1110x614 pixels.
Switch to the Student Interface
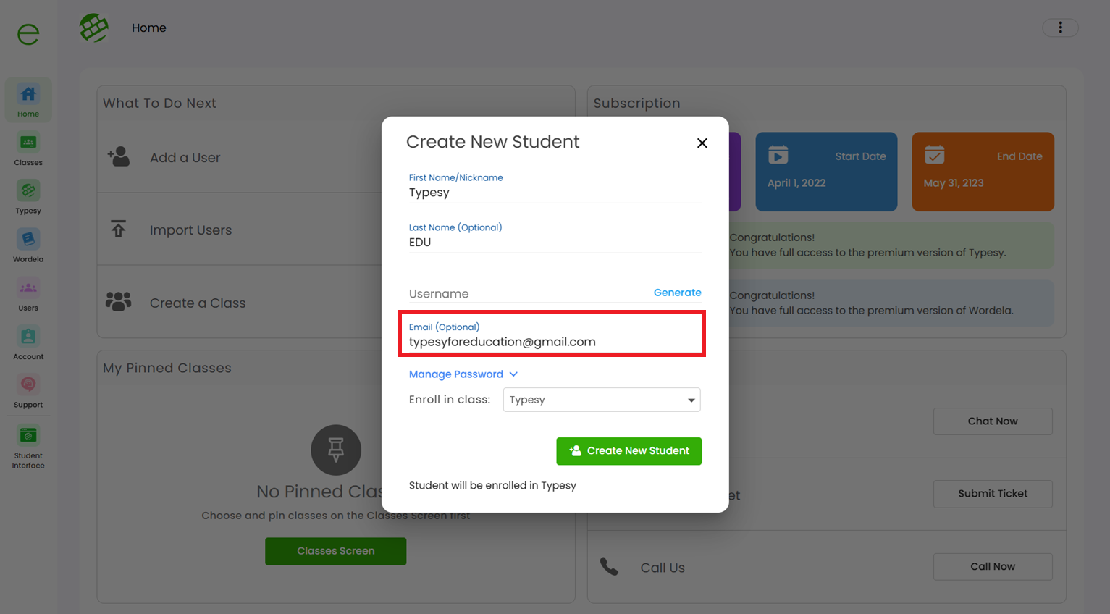click(28, 447)
